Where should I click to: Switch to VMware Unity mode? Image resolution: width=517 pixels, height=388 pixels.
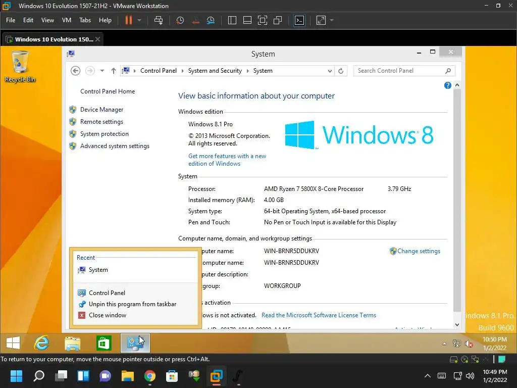point(278,20)
